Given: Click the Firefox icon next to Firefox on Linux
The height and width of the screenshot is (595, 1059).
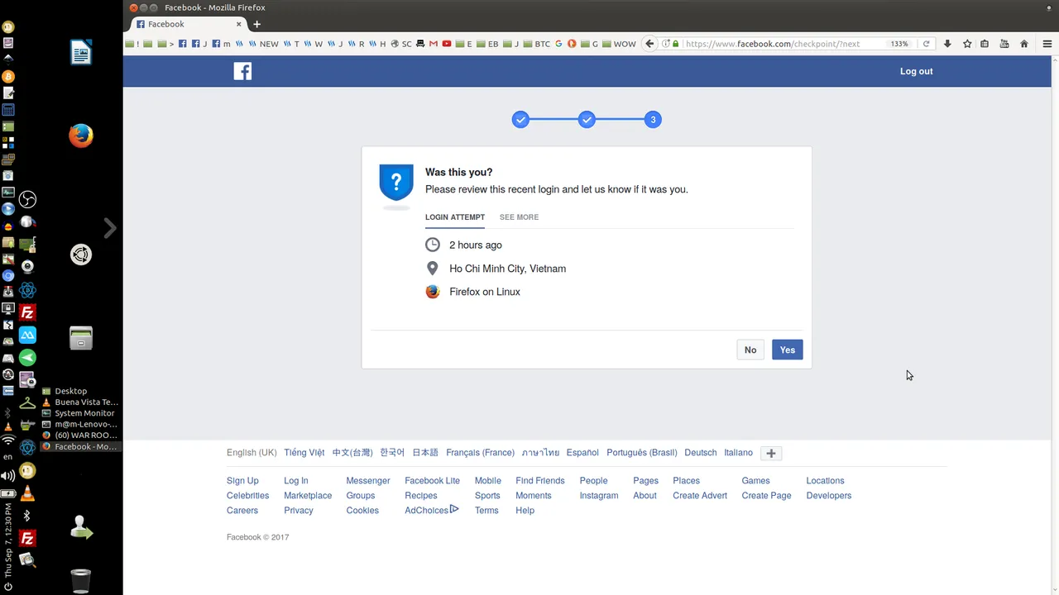Looking at the screenshot, I should click(x=432, y=292).
